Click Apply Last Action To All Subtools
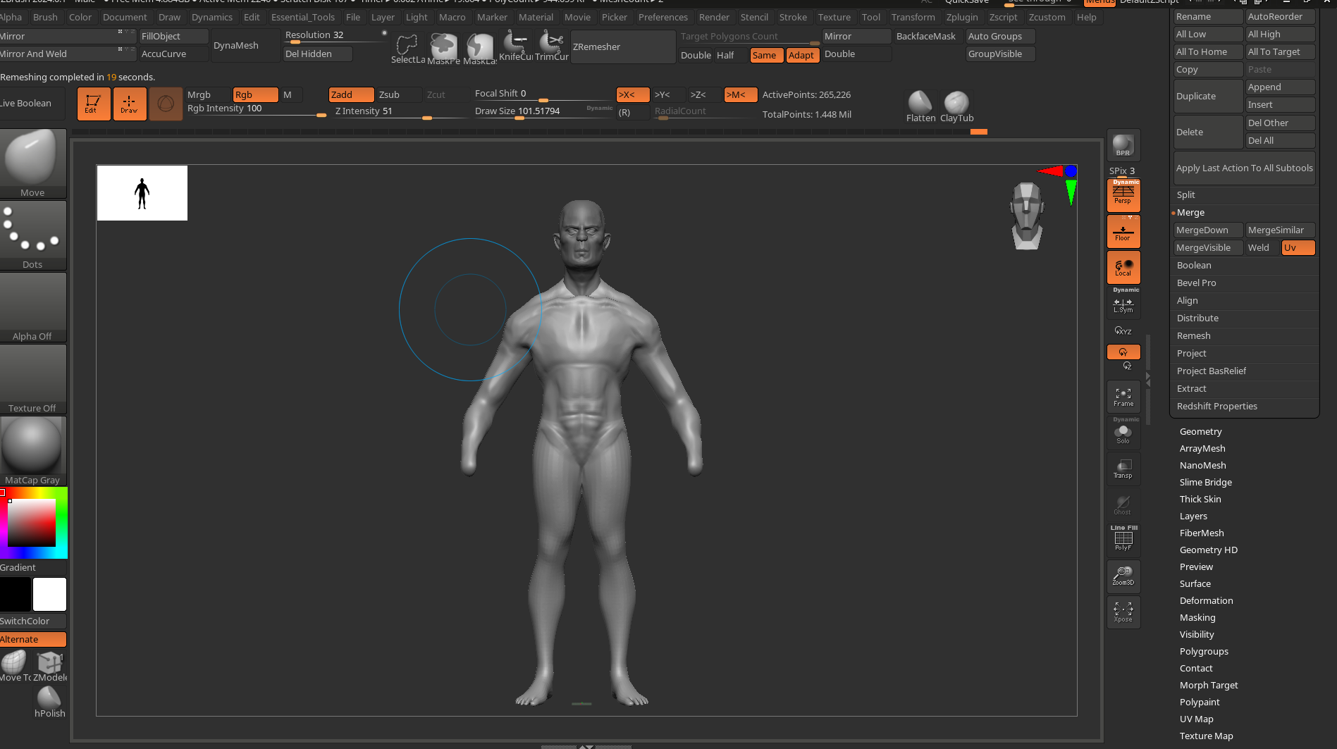Viewport: 1337px width, 749px height. pos(1245,168)
